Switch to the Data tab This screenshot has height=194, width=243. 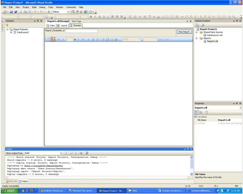point(51,25)
